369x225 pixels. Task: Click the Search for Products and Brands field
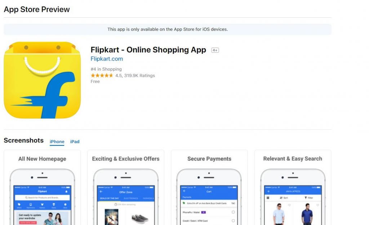tap(43, 198)
